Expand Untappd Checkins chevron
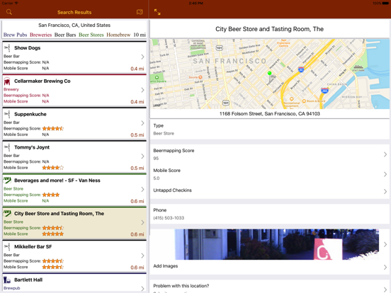The image size is (391, 293). coord(385,191)
